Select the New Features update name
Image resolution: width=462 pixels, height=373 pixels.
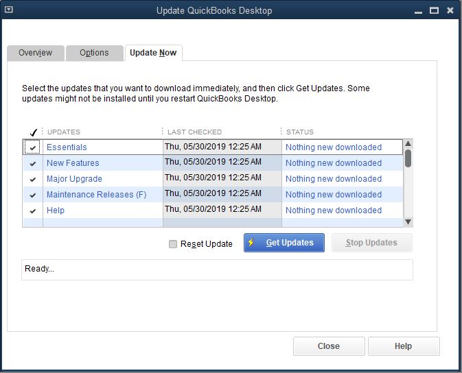pyautogui.click(x=73, y=163)
